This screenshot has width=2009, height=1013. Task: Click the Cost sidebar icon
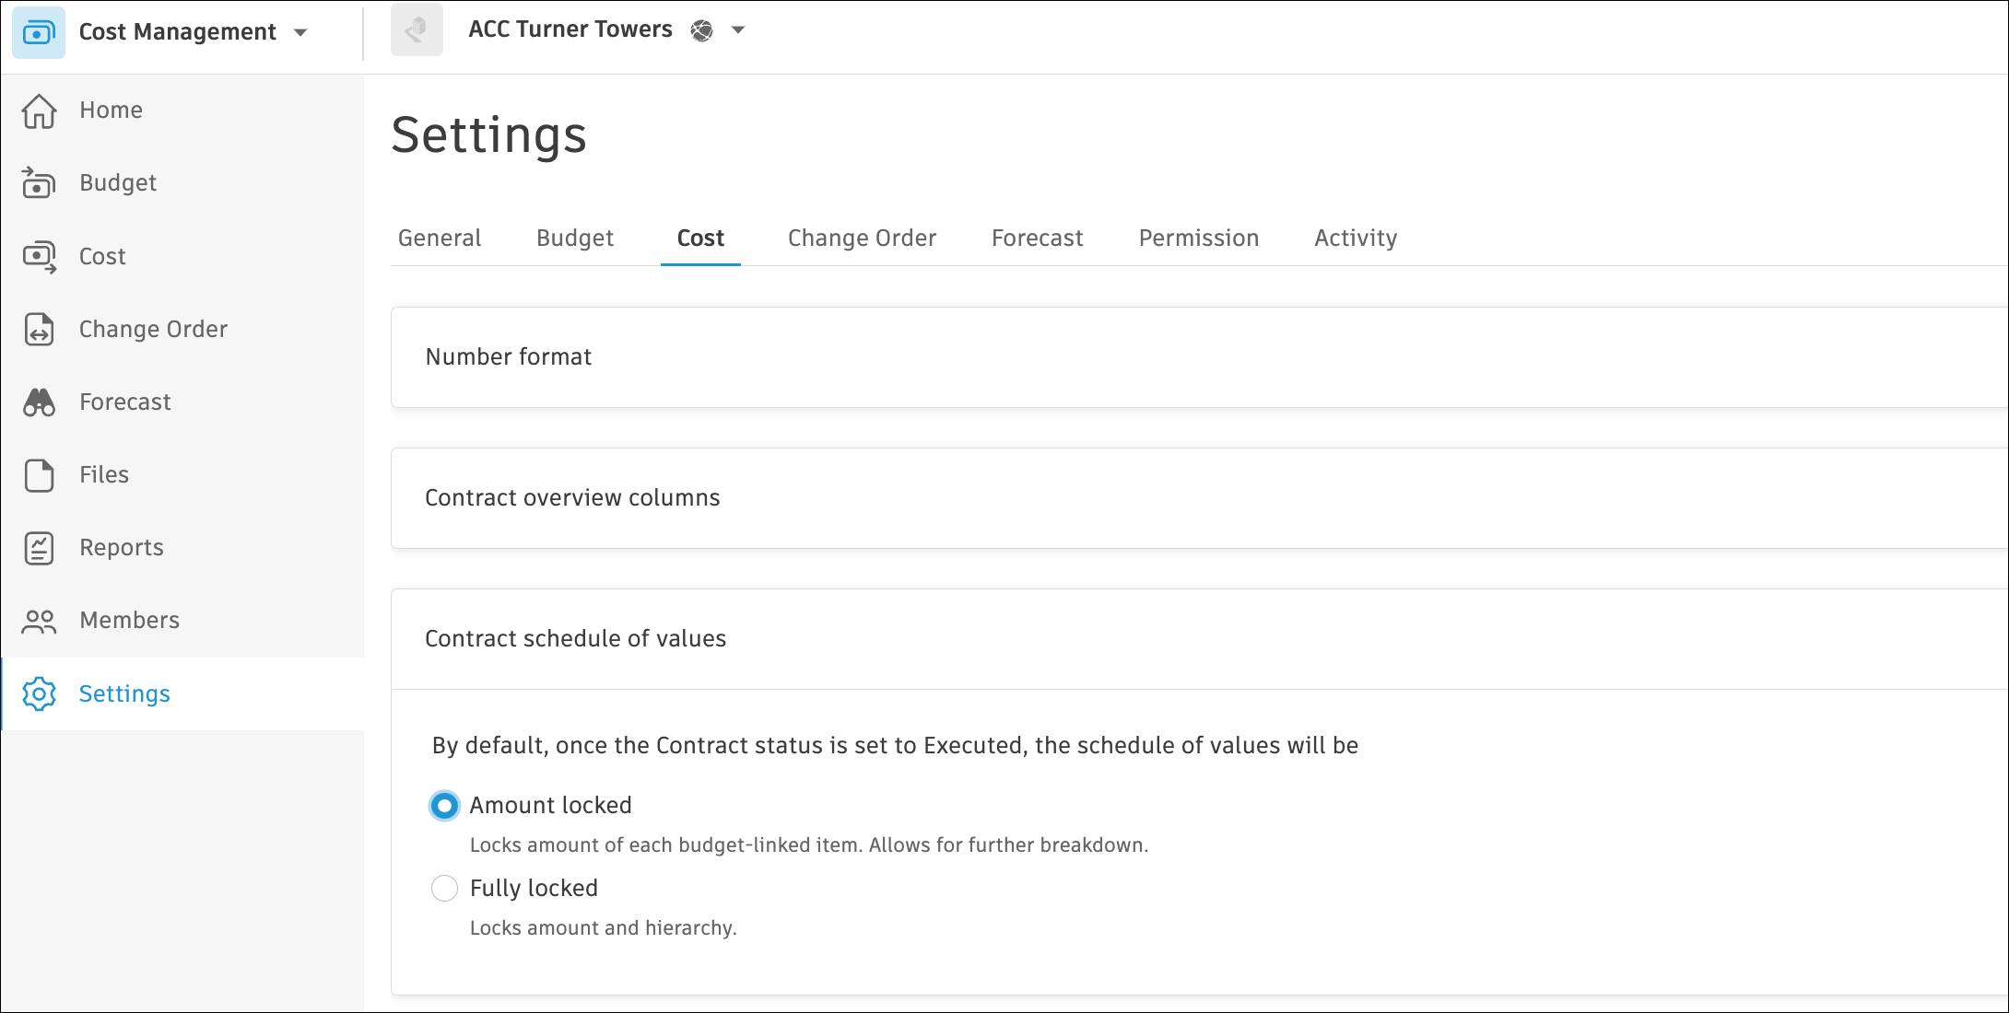(x=39, y=256)
